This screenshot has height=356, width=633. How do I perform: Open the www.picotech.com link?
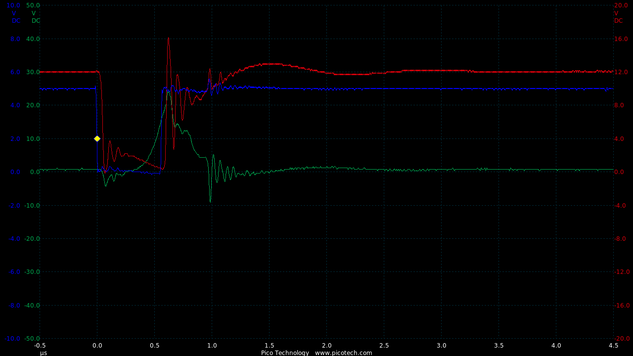(x=343, y=353)
